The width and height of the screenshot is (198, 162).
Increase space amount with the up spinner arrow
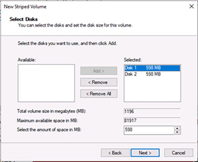(x=178, y=128)
